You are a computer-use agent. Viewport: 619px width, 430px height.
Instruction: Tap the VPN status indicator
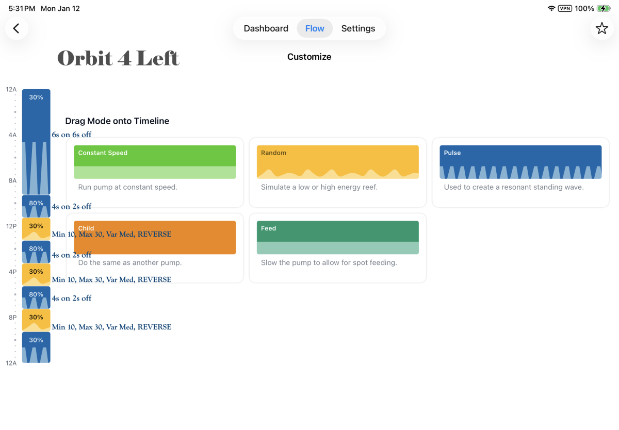coord(565,9)
